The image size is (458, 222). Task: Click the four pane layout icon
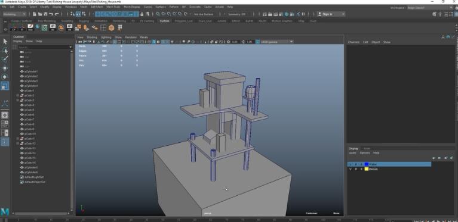(x=5, y=124)
